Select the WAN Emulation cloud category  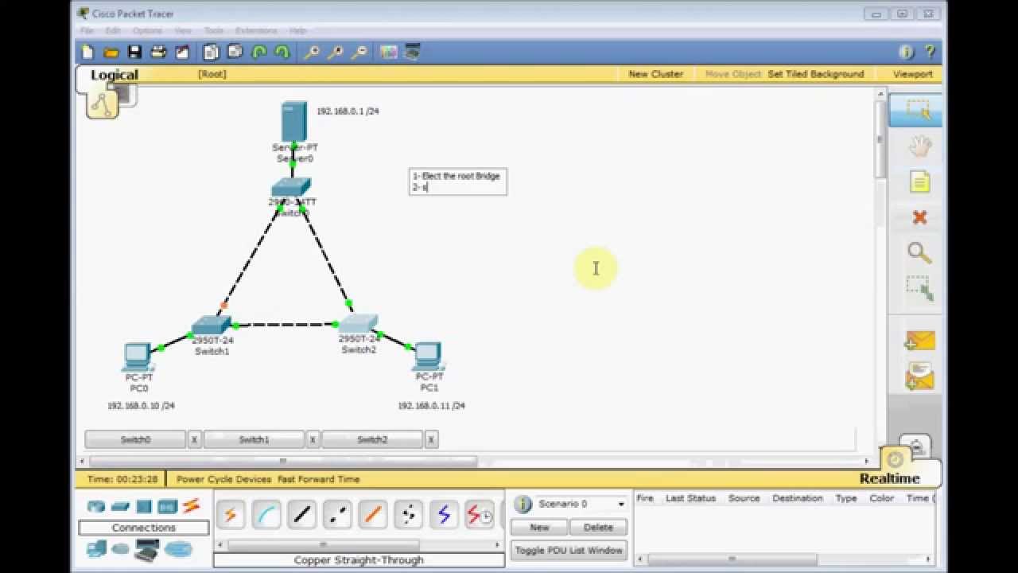click(x=121, y=549)
